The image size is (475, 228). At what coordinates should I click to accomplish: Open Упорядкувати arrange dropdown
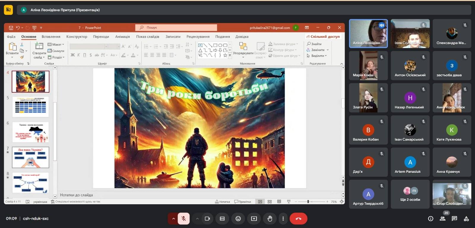pos(243,50)
